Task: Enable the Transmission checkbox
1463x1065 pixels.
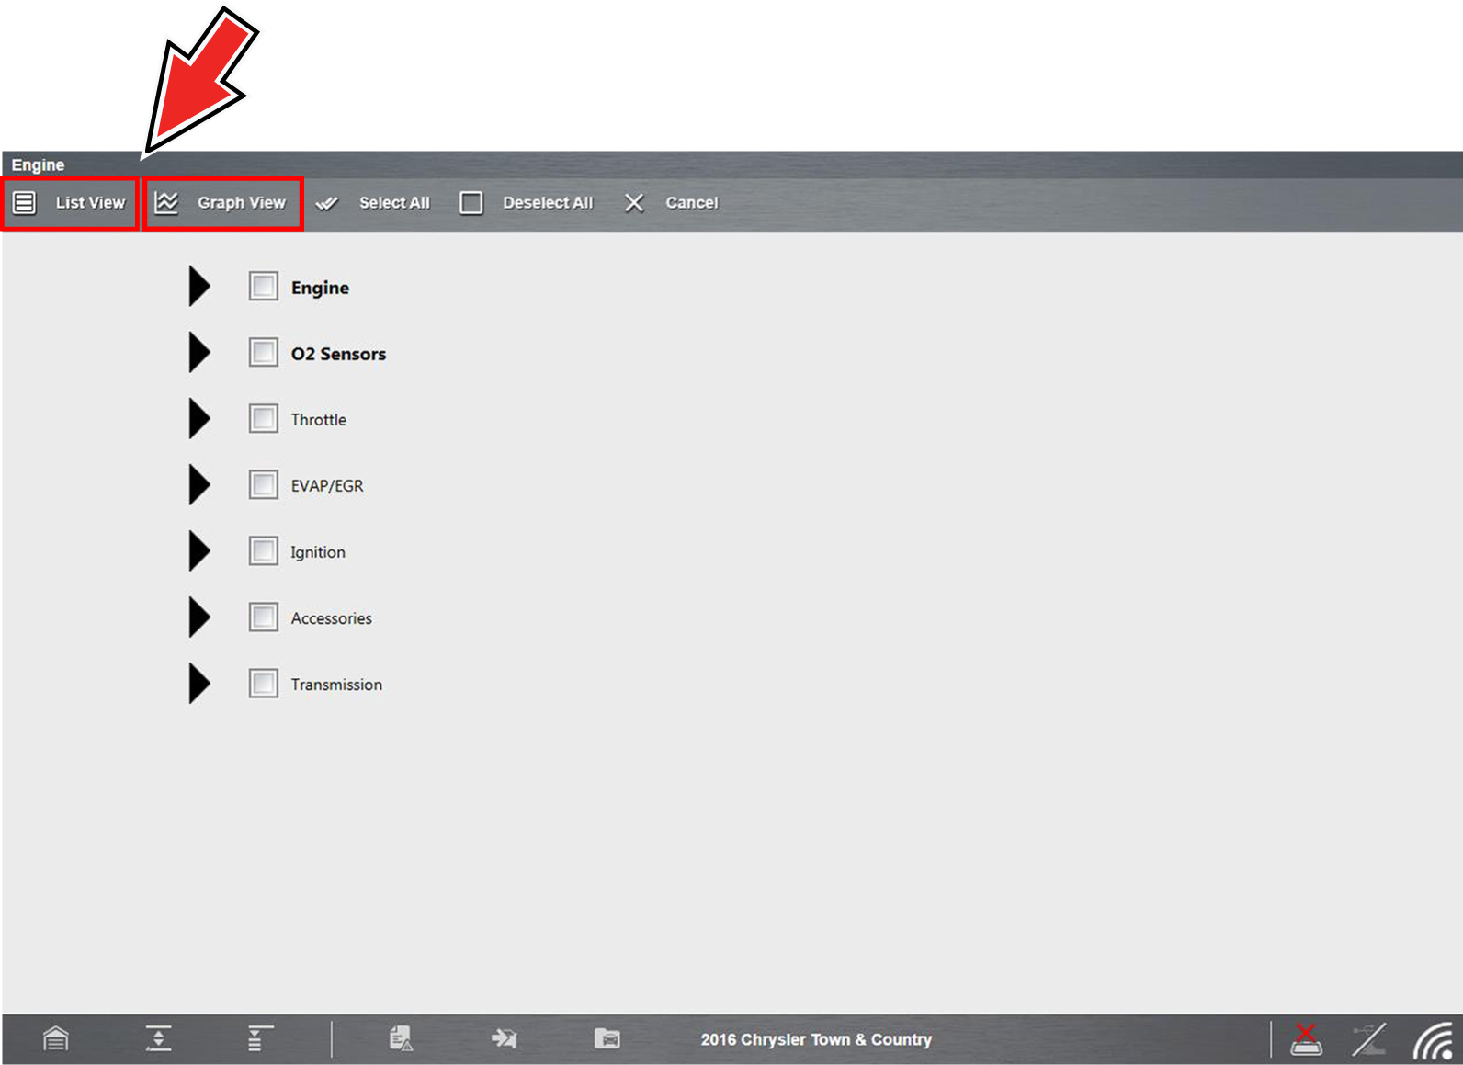Action: click(264, 684)
